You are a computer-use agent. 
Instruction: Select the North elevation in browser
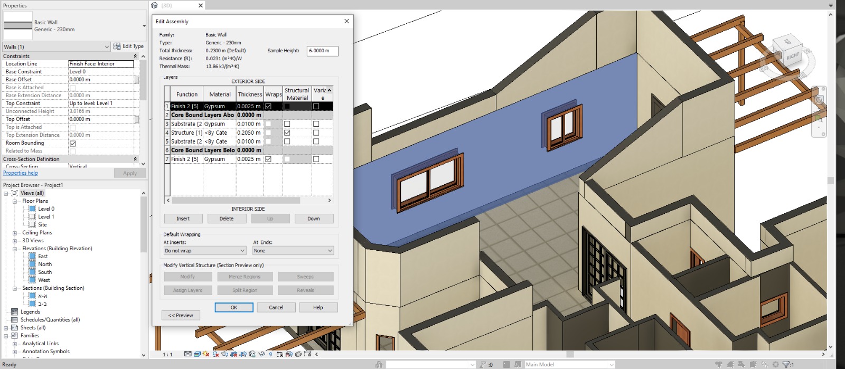(45, 264)
